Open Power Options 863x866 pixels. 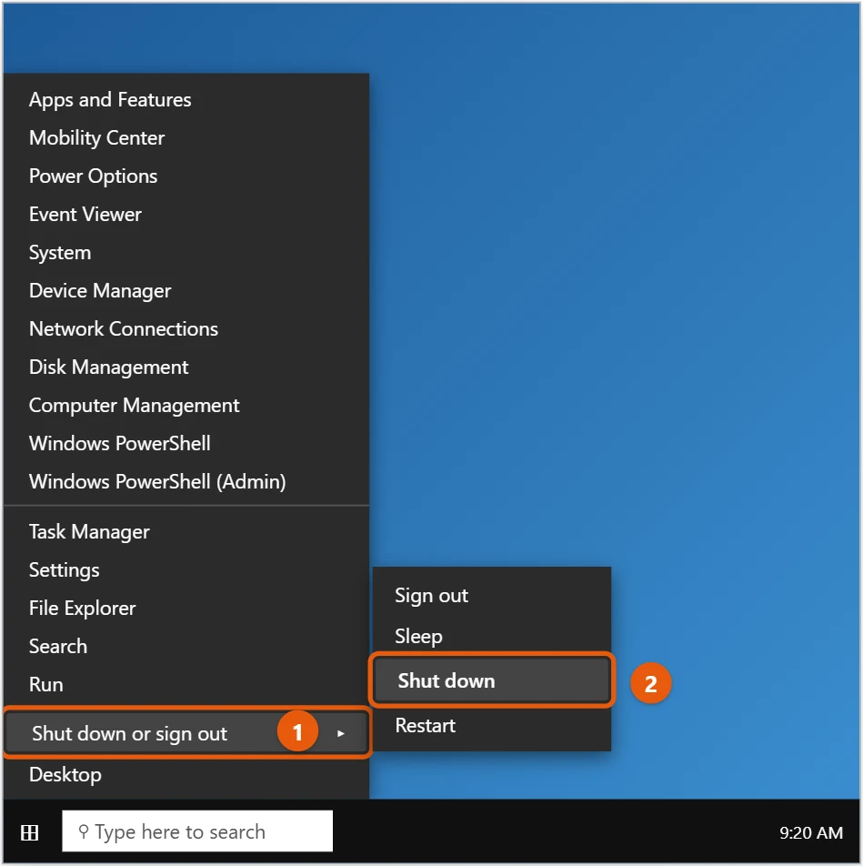[x=186, y=176]
